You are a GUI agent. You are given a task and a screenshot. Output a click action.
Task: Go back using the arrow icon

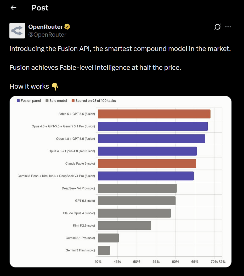click(x=14, y=8)
